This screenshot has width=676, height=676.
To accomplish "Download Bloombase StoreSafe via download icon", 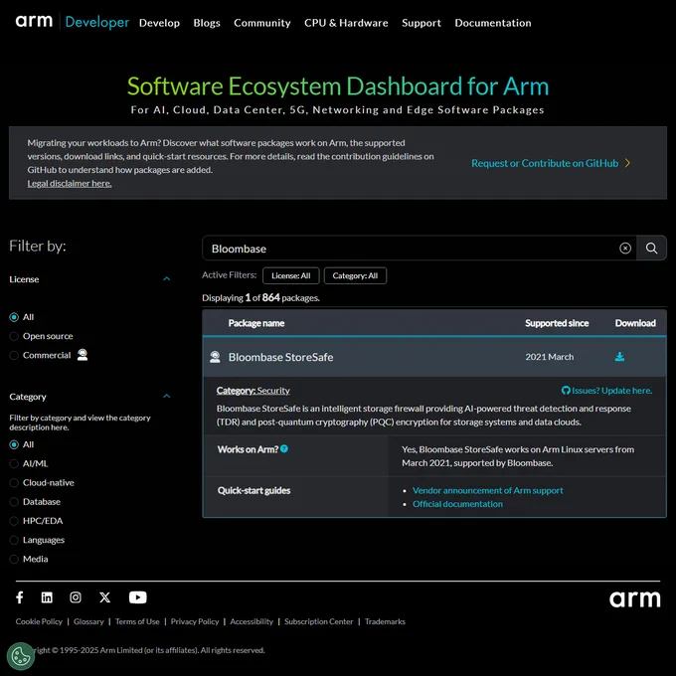I will pos(619,357).
